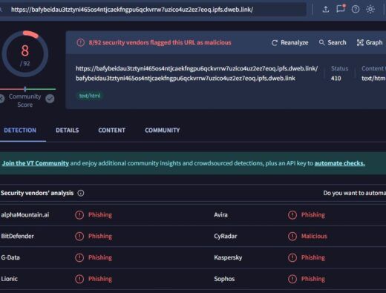This screenshot has height=293, width=386.
Task: Open the notifications flag icon
Action: point(341,9)
